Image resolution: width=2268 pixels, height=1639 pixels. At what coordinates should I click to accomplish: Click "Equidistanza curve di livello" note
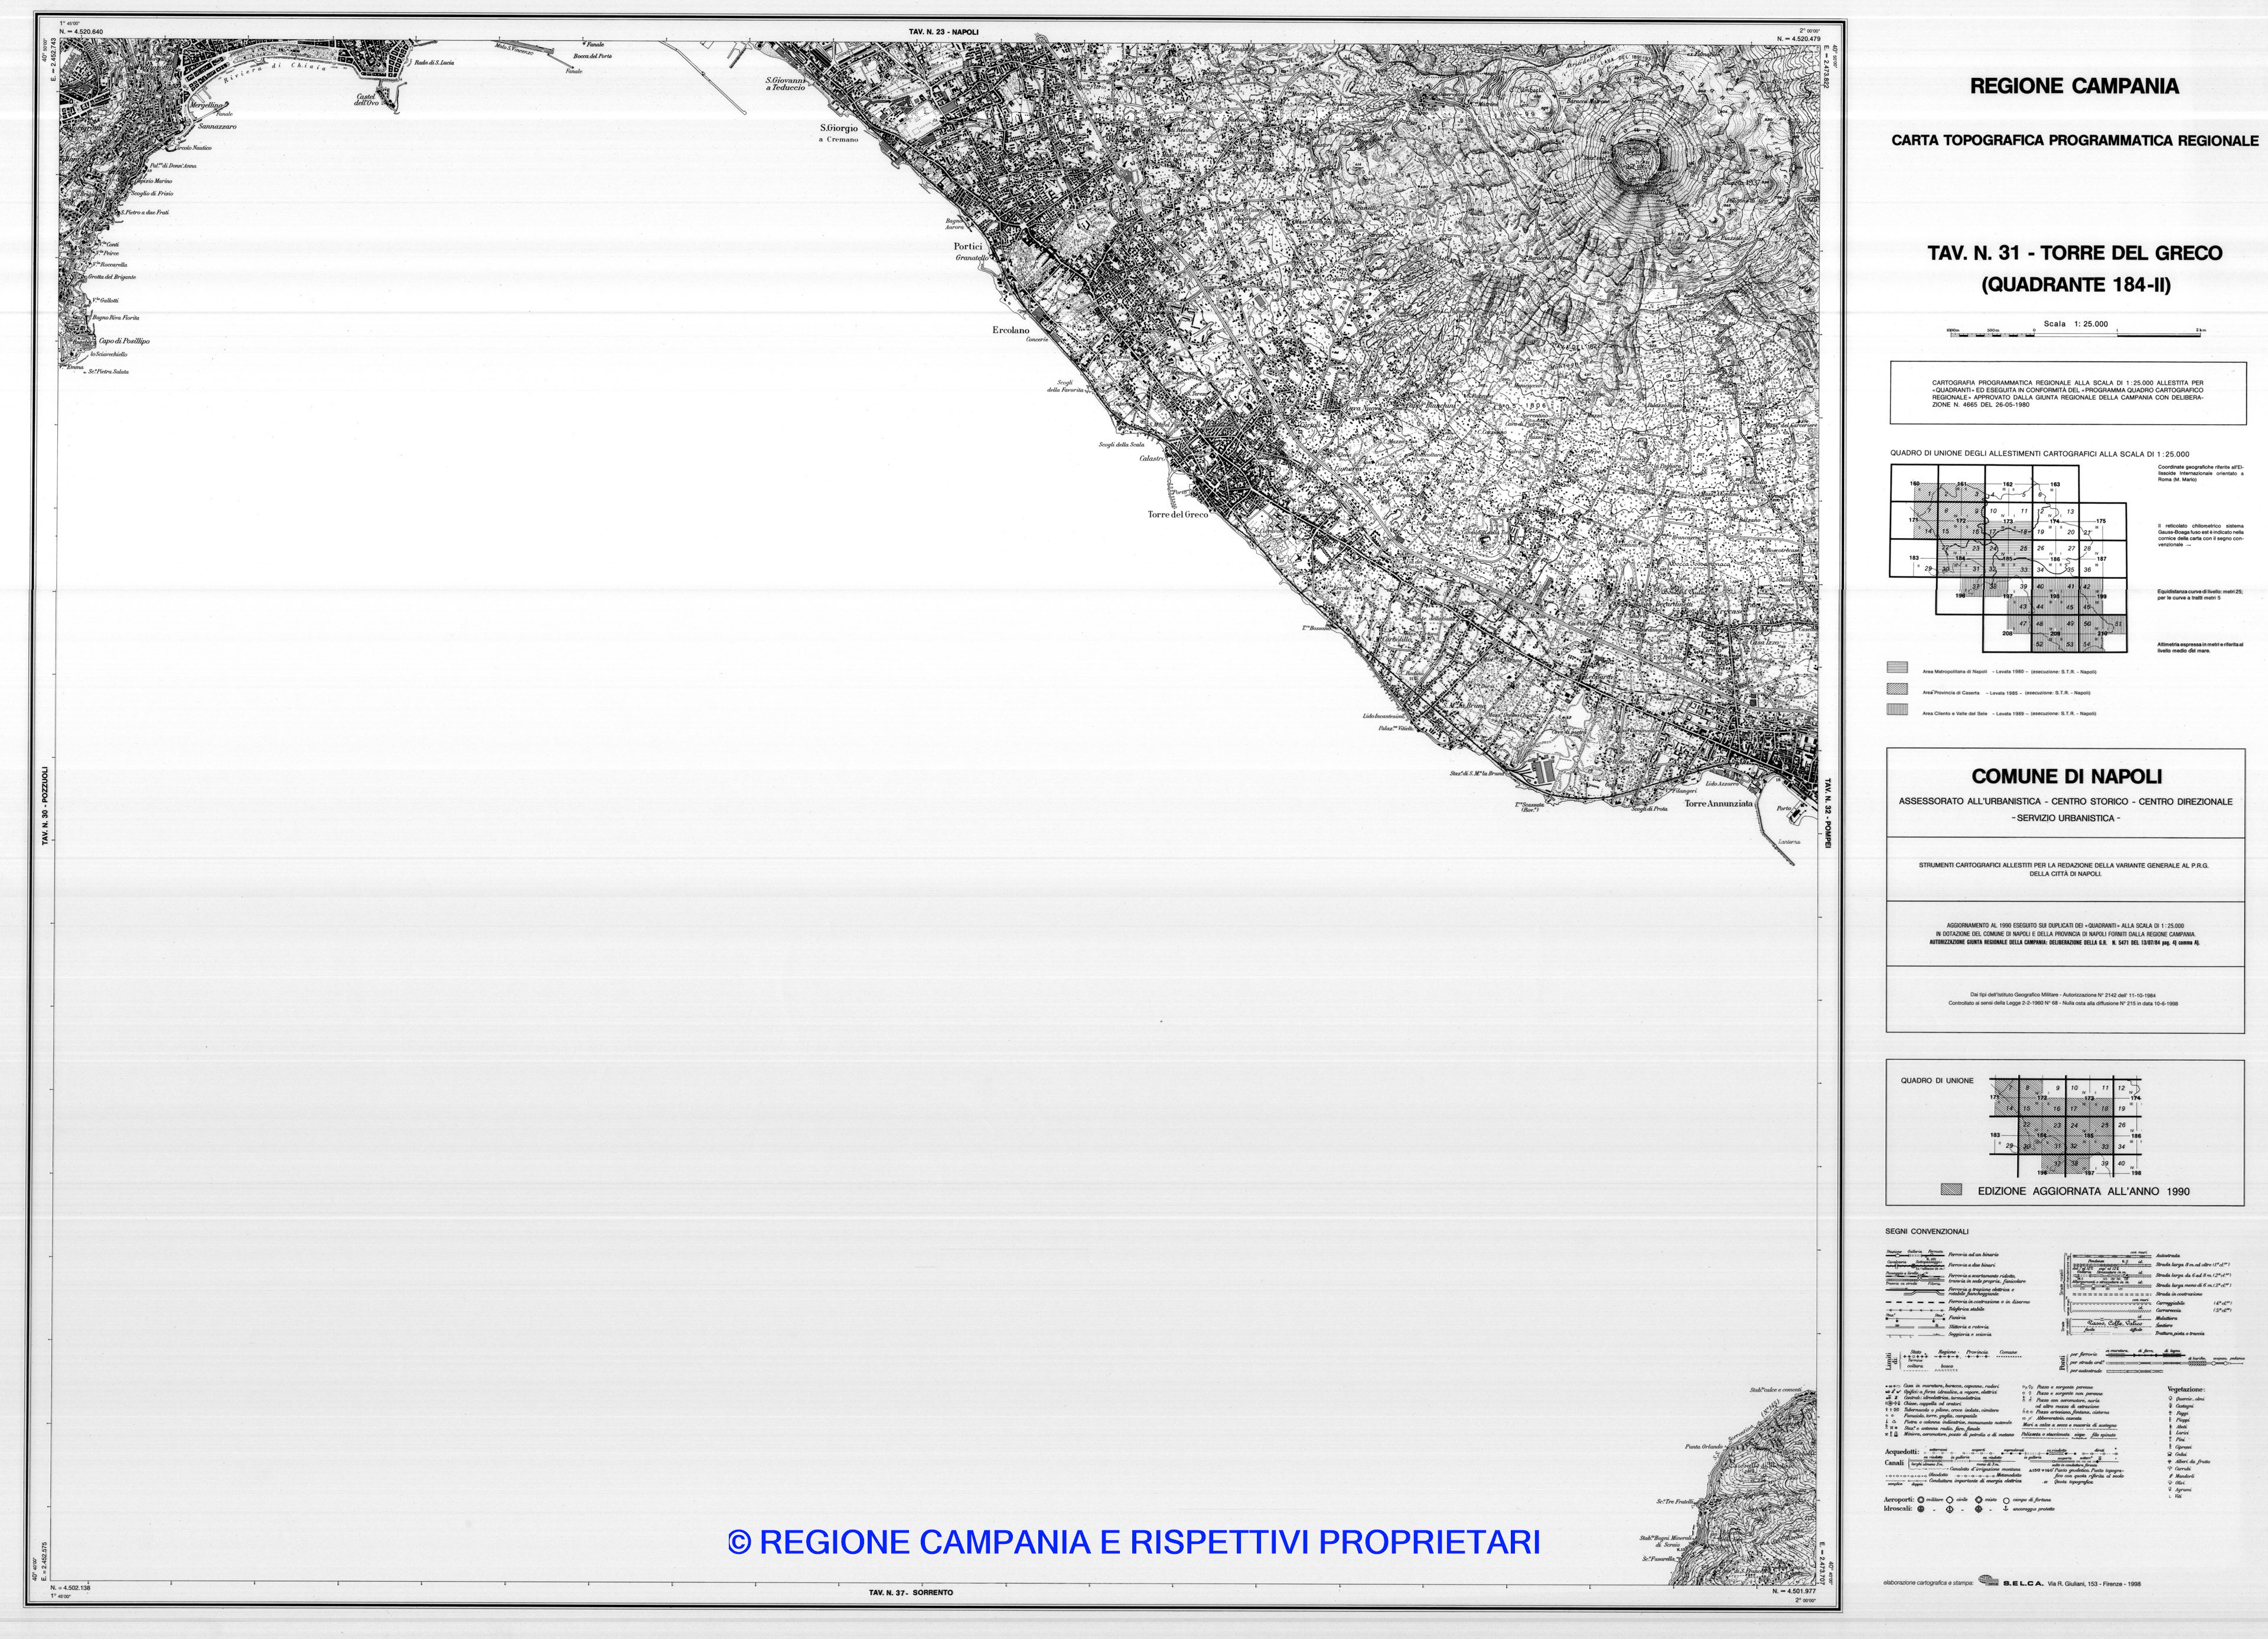tap(2201, 595)
